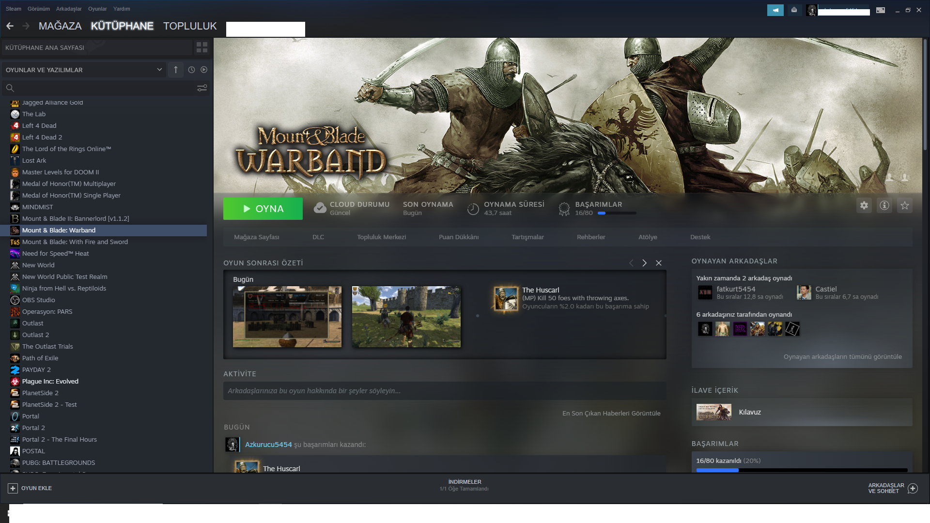Screen dimensions: 930x523
Task: Open game settings gear icon
Action: tap(864, 205)
